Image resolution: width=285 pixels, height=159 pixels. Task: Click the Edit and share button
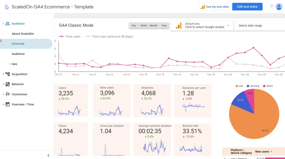coord(247,7)
